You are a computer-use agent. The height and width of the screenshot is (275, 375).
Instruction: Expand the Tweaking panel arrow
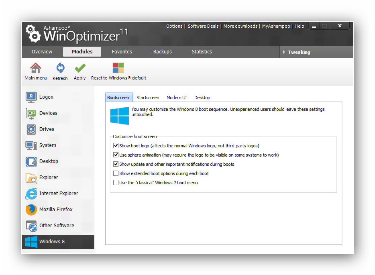(x=284, y=52)
